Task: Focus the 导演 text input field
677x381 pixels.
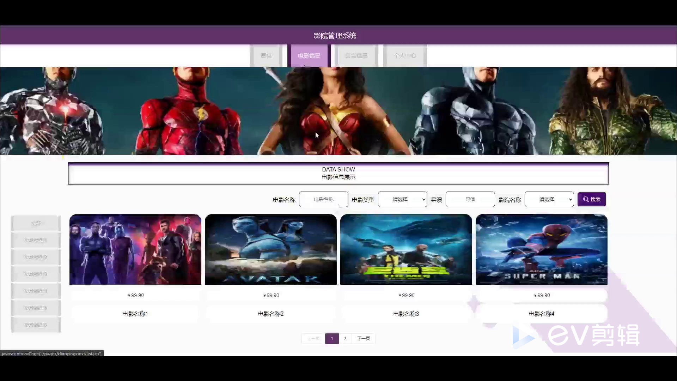Action: (x=470, y=199)
